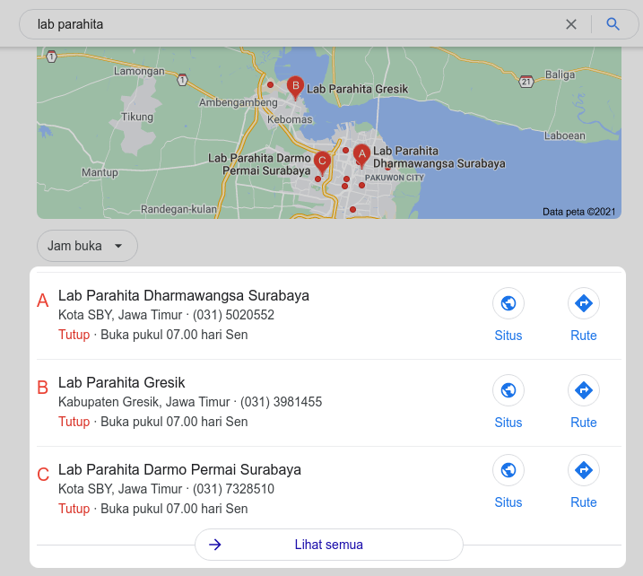The image size is (643, 576).
Task: Click the arrow icon beside Lihat semua
Action: click(215, 545)
